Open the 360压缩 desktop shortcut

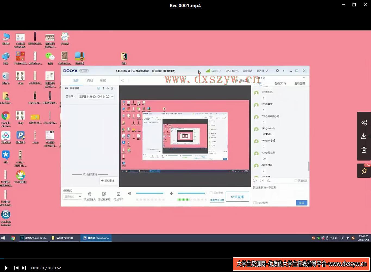coord(80,58)
